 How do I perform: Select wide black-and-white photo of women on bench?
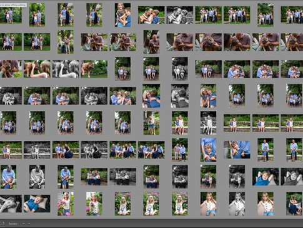pyautogui.click(x=122, y=177)
